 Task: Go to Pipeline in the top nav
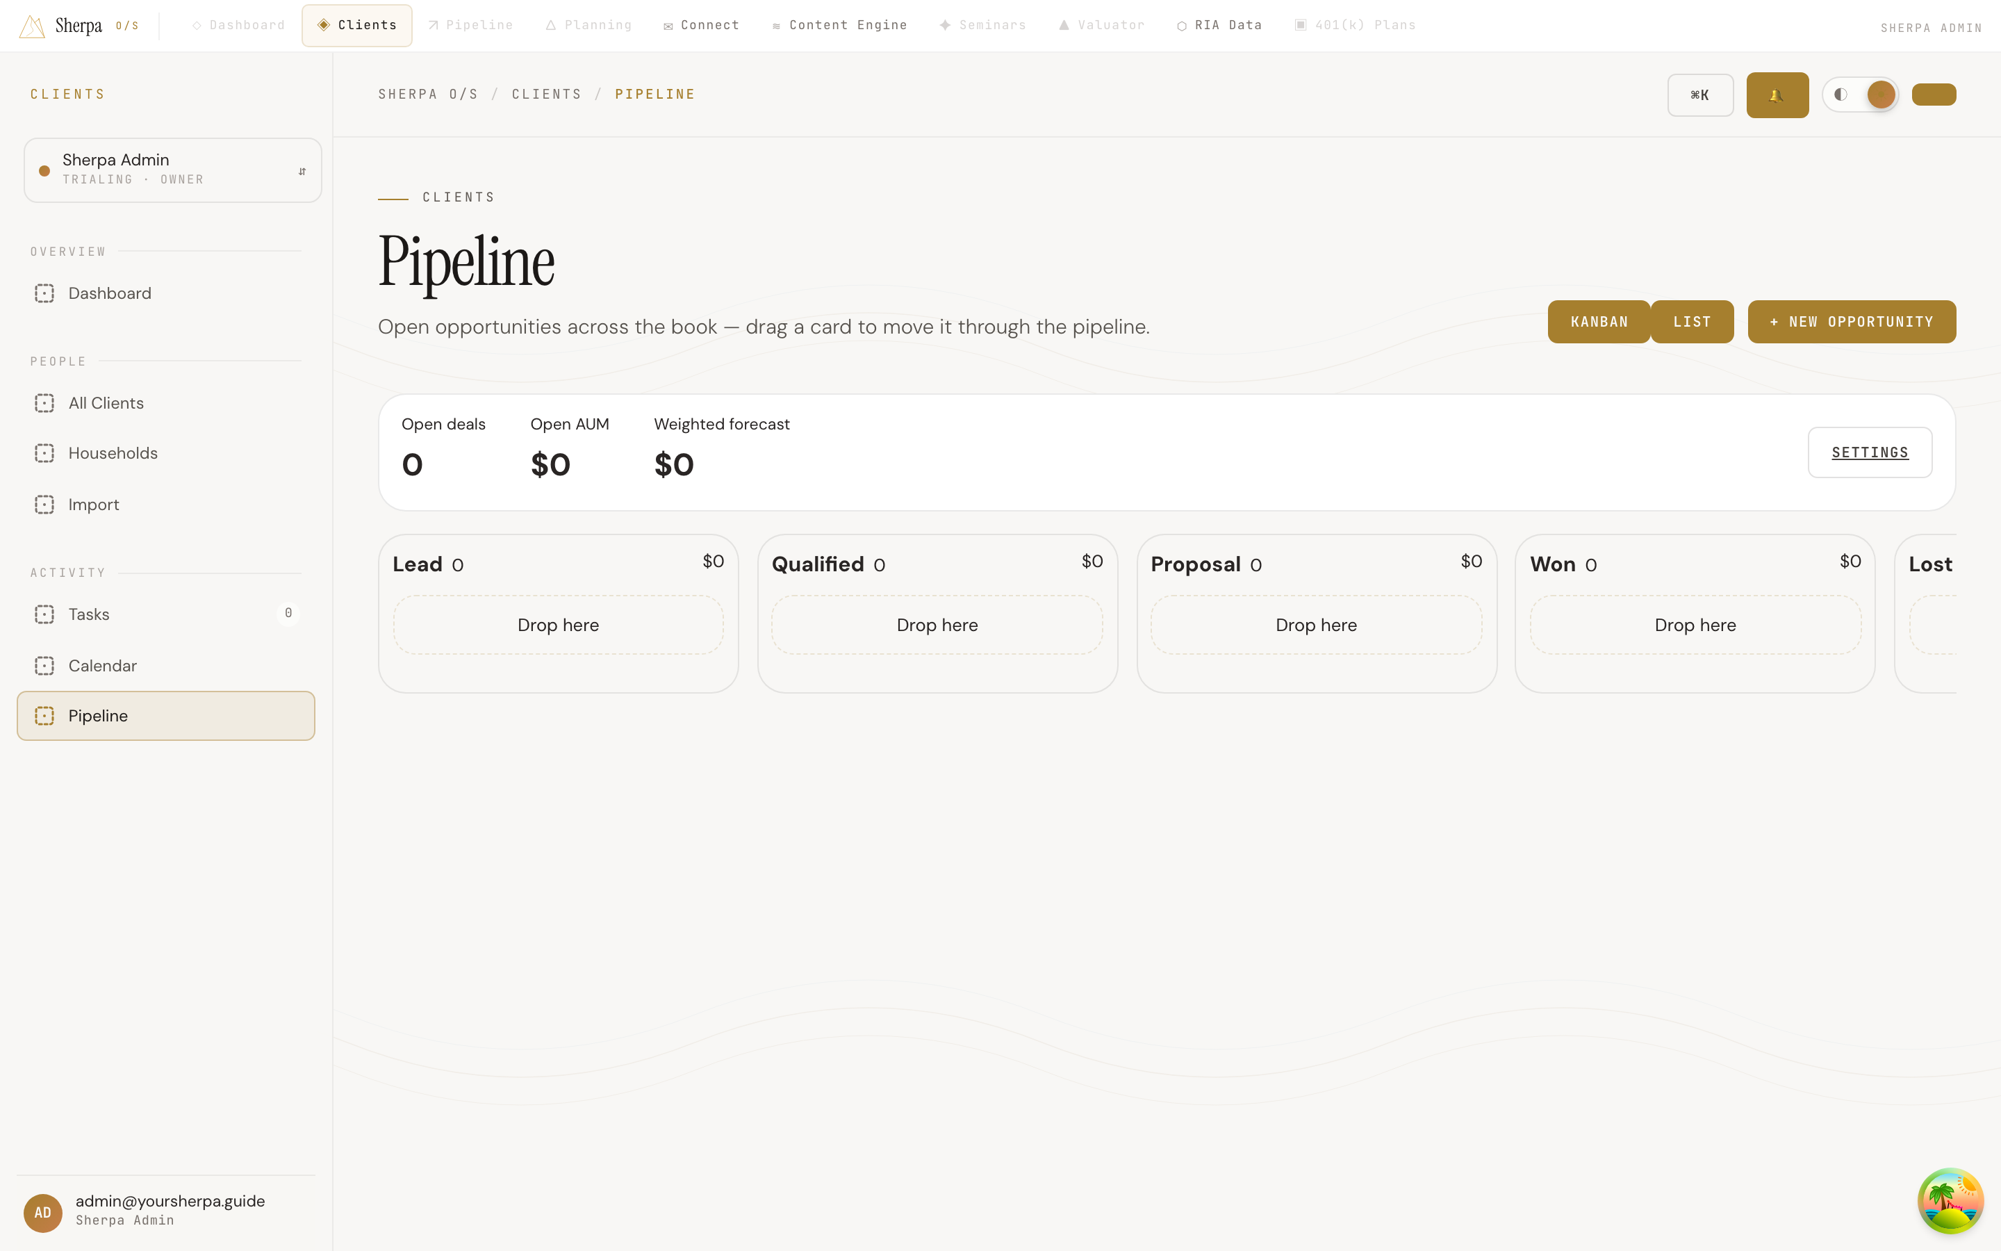(470, 25)
